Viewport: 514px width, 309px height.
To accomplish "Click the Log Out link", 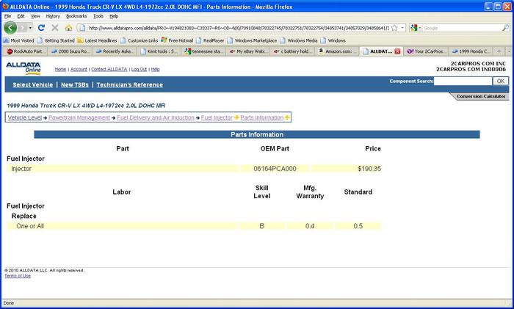I will 139,69.
